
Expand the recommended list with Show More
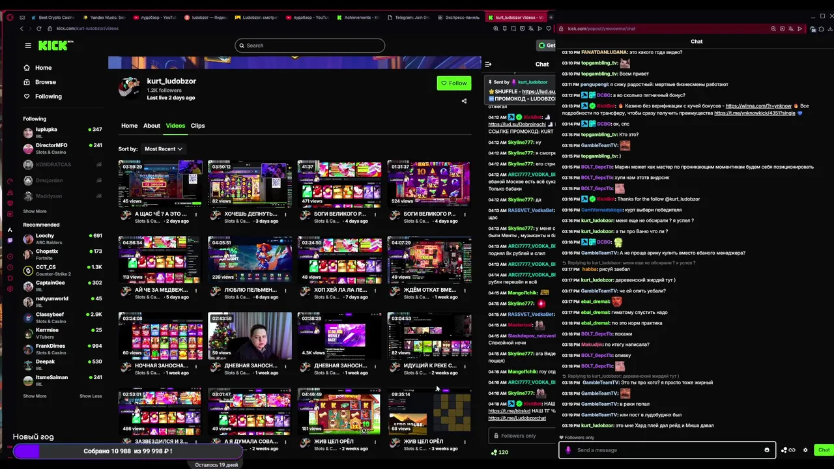tap(35, 396)
